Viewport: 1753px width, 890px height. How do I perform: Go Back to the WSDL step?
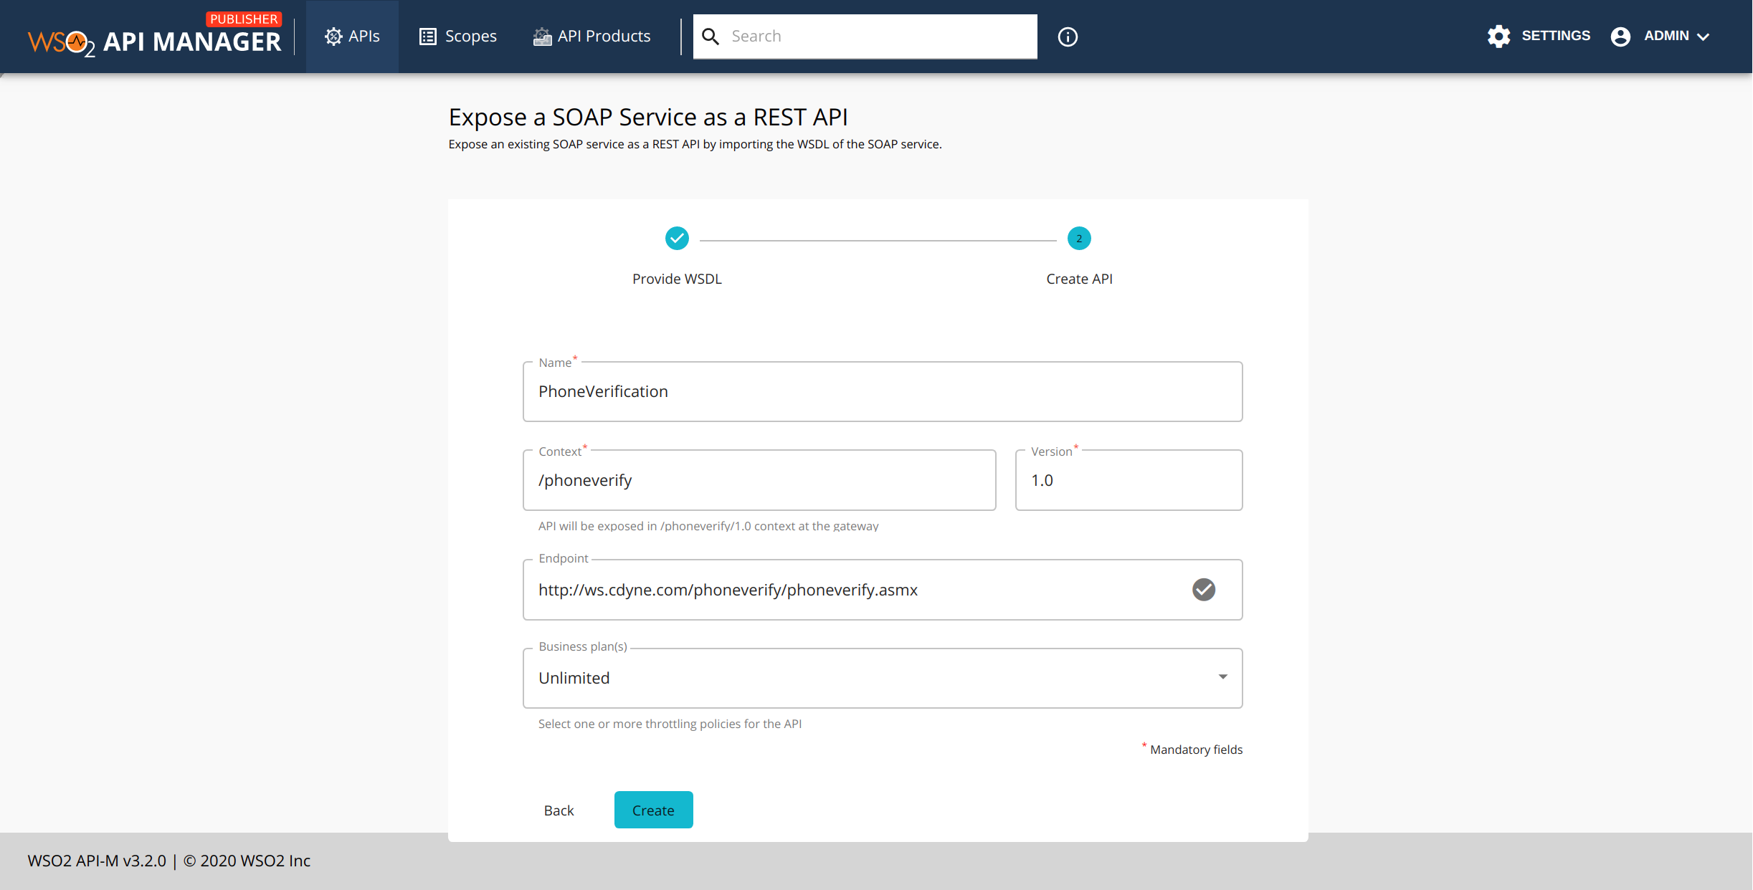click(559, 810)
